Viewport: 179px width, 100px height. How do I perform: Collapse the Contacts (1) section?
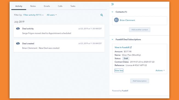[112, 12]
